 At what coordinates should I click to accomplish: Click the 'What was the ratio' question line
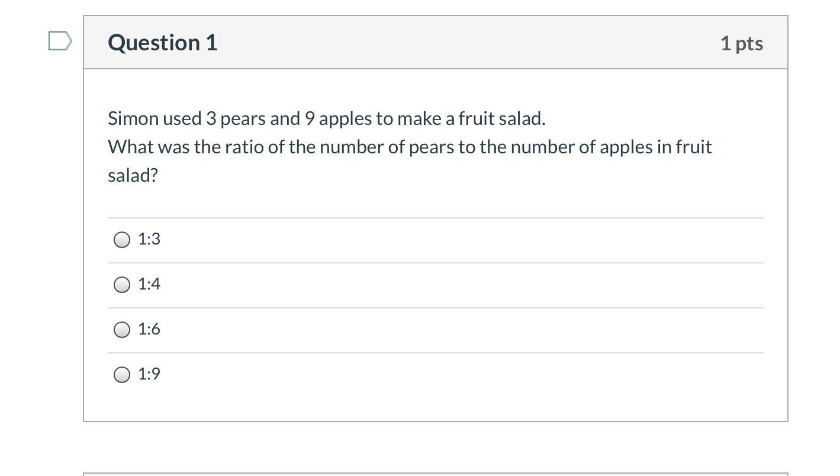click(x=410, y=147)
